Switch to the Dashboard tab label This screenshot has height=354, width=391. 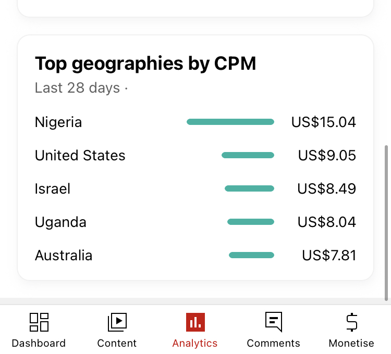tap(39, 343)
